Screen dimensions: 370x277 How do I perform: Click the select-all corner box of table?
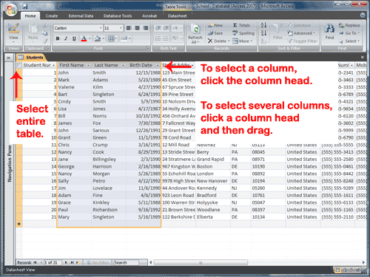point(18,65)
